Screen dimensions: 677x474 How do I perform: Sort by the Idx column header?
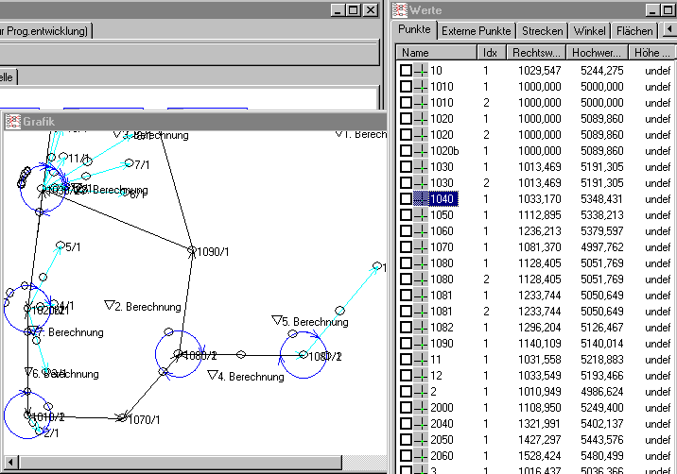[x=492, y=53]
